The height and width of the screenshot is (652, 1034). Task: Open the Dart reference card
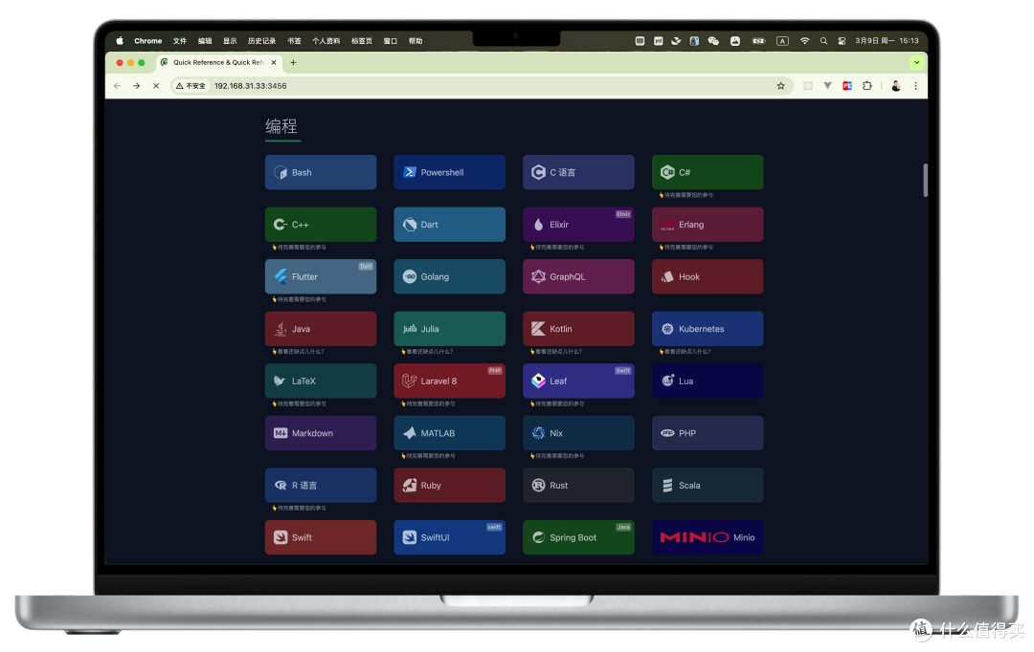[x=450, y=224]
